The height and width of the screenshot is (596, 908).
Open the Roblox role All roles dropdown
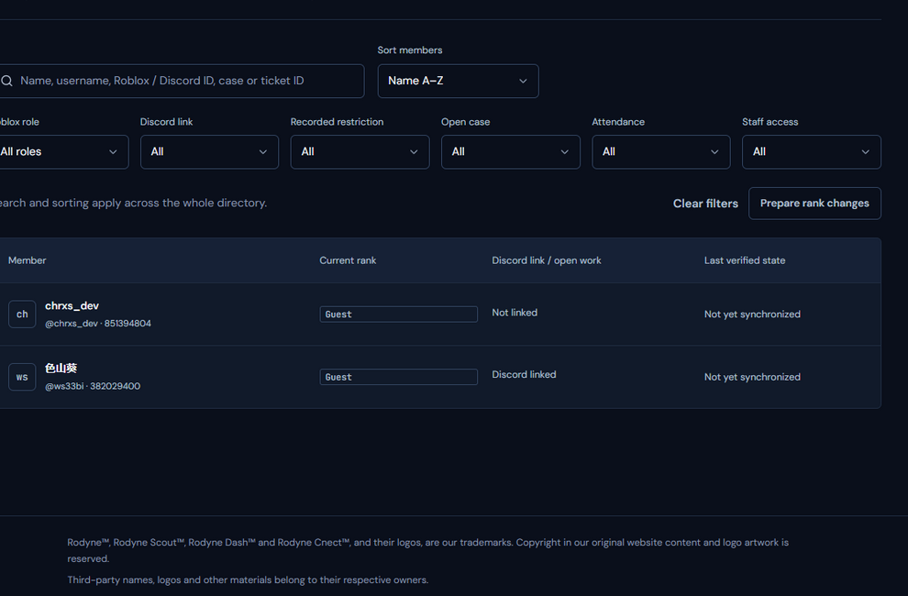point(62,152)
